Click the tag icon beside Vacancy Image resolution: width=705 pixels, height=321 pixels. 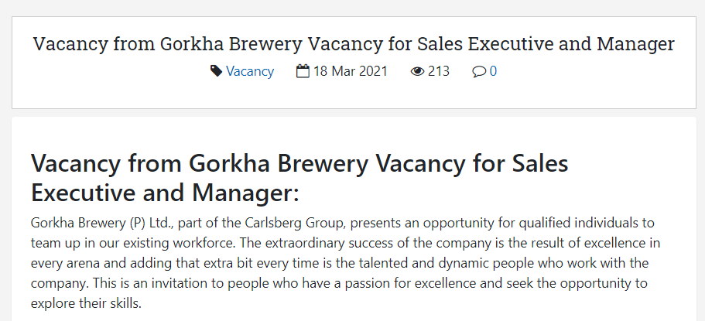216,71
